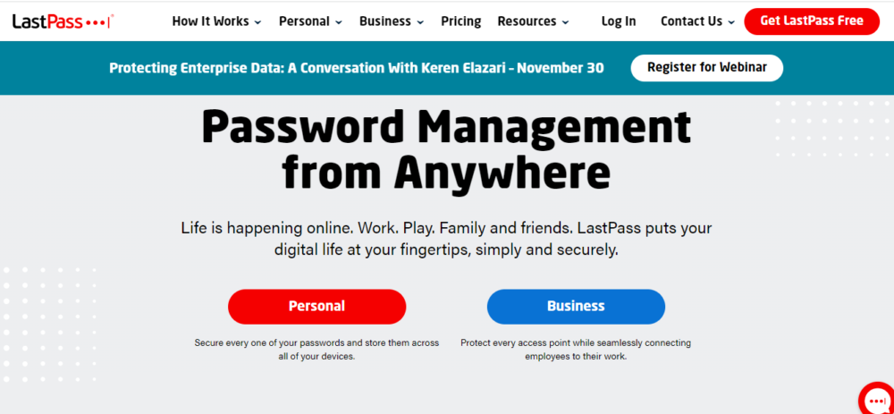Select the blue Business button
Viewport: 894px width, 414px height.
pyautogui.click(x=576, y=306)
